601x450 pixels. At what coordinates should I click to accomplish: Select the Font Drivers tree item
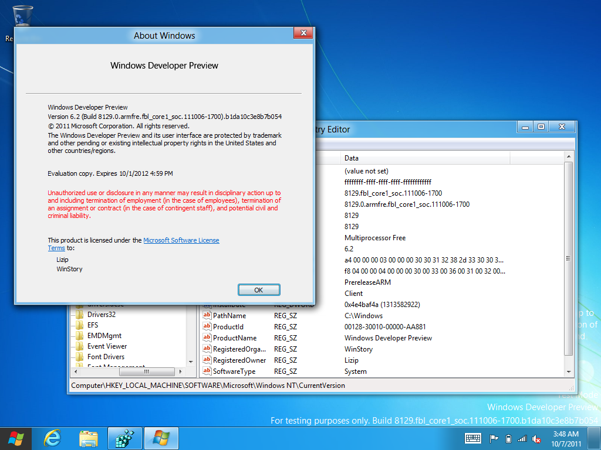(106, 357)
